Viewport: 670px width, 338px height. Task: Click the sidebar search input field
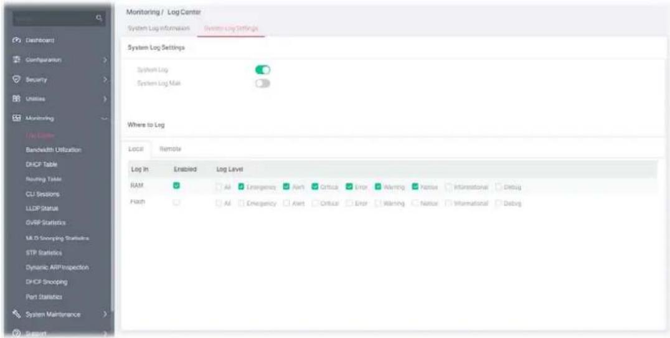(x=59, y=19)
